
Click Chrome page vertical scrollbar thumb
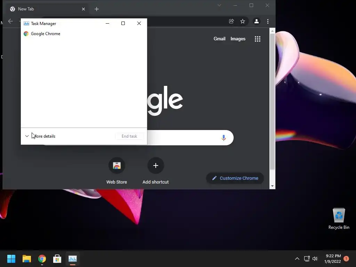pyautogui.click(x=272, y=102)
